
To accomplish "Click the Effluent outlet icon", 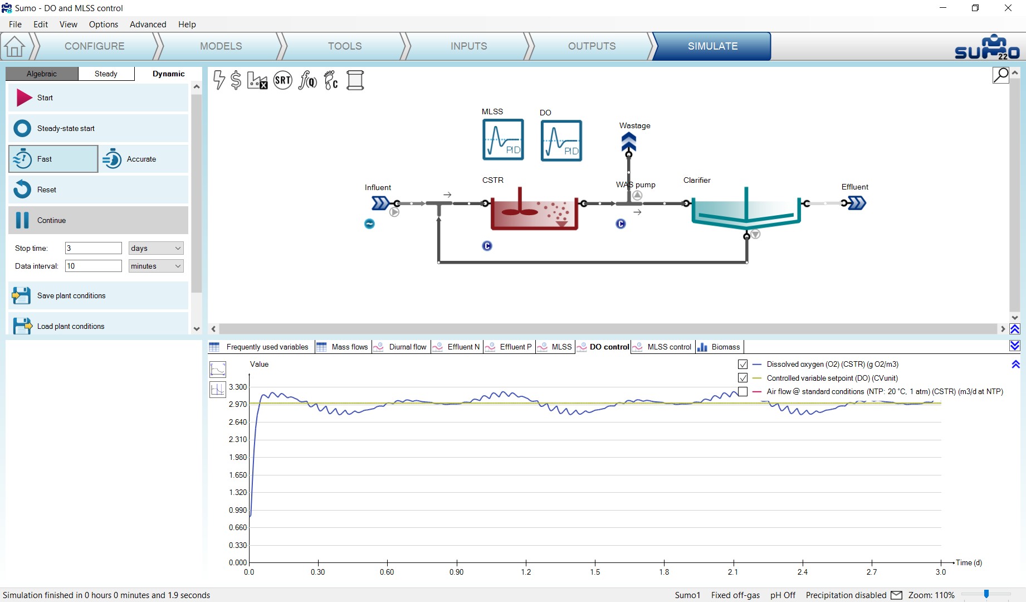I will pos(857,203).
